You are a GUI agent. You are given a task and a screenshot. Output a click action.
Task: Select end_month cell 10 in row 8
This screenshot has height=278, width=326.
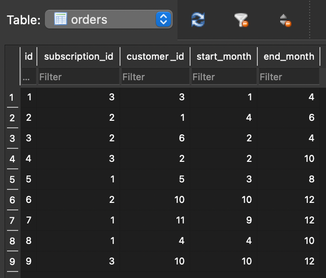(x=289, y=241)
